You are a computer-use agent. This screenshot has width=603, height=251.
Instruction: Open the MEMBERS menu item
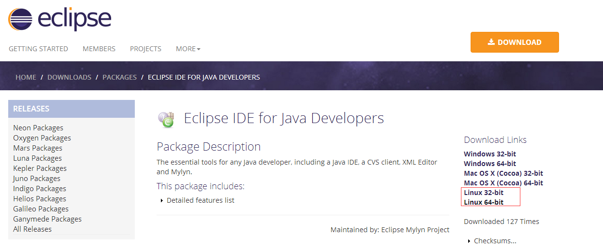pos(99,49)
